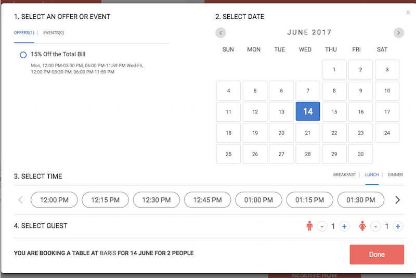The image size is (416, 278).
Task: Close the booking dialog
Action: pos(408,12)
